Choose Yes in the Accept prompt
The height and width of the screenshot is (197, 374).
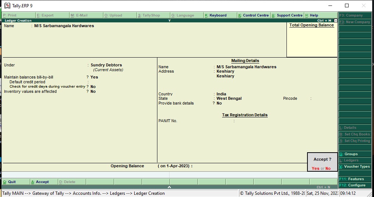315,168
